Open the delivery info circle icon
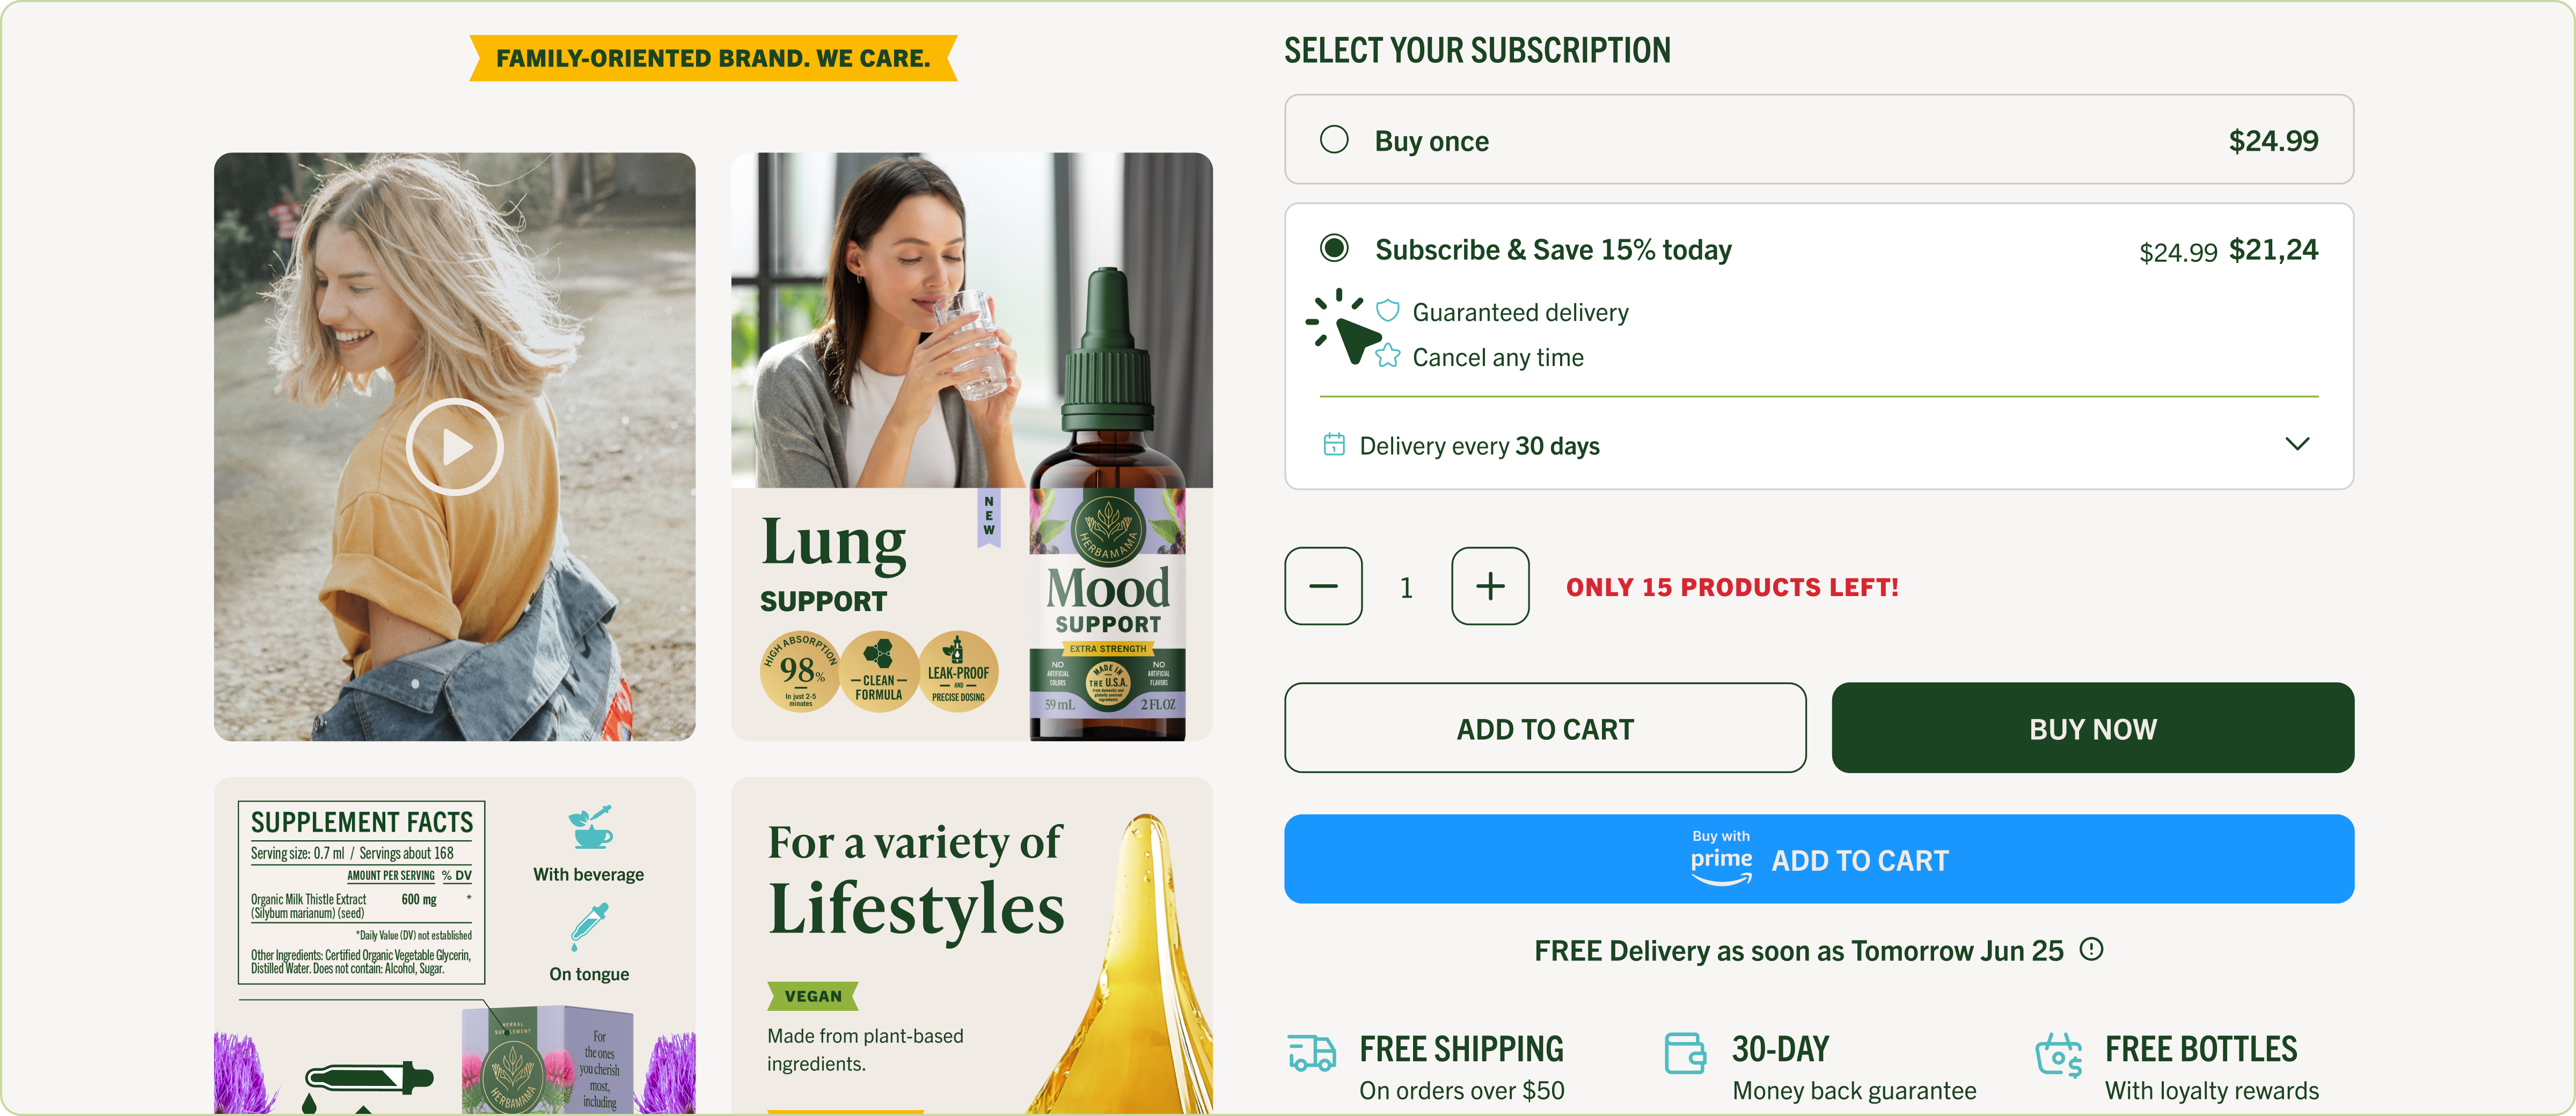This screenshot has height=1116, width=2576. pos(2091,949)
